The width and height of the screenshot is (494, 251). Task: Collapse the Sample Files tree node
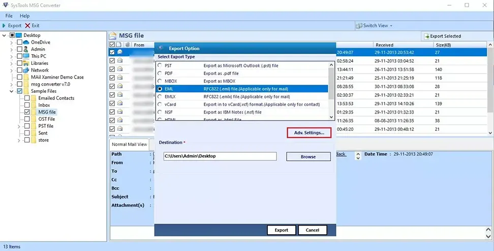point(12,91)
